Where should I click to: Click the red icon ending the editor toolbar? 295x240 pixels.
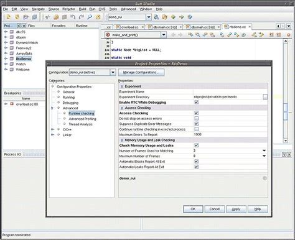tap(288, 35)
